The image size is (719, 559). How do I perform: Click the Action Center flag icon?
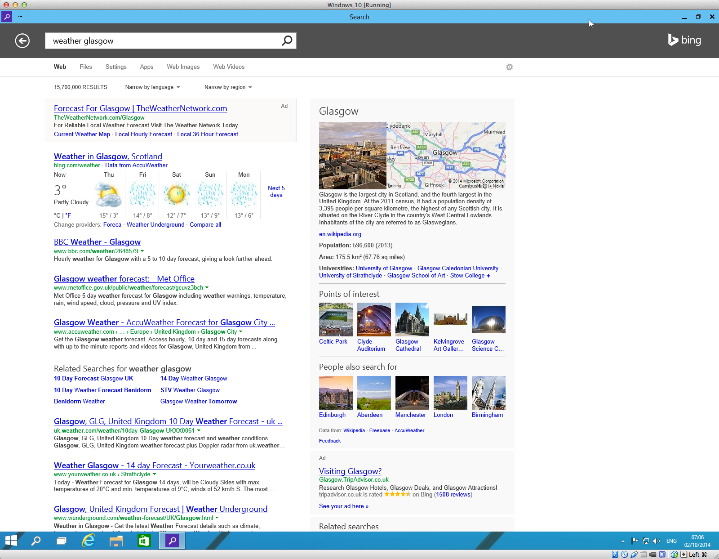(x=635, y=541)
